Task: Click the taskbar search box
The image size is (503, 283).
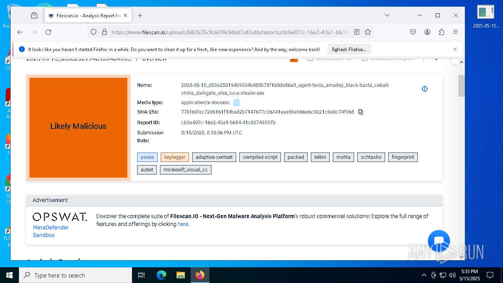Action: coord(75,275)
